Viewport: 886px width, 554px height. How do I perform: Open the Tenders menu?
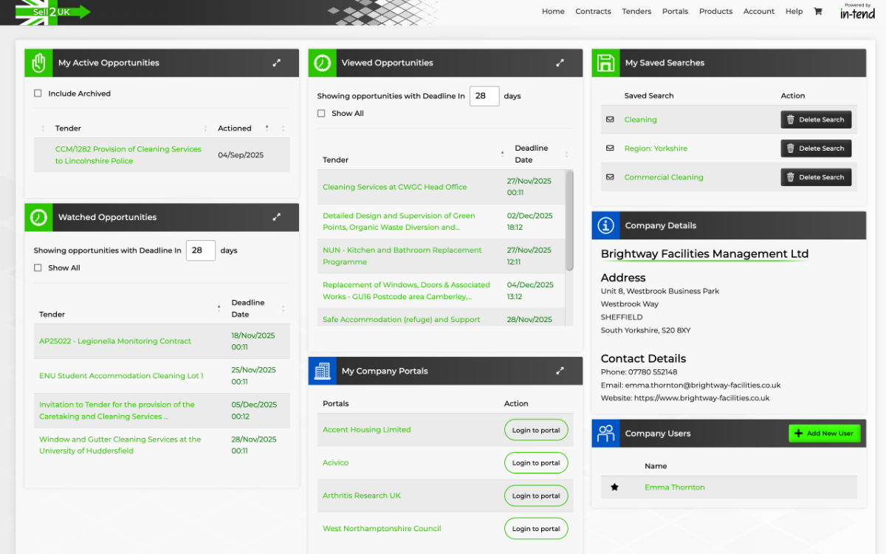(x=636, y=11)
